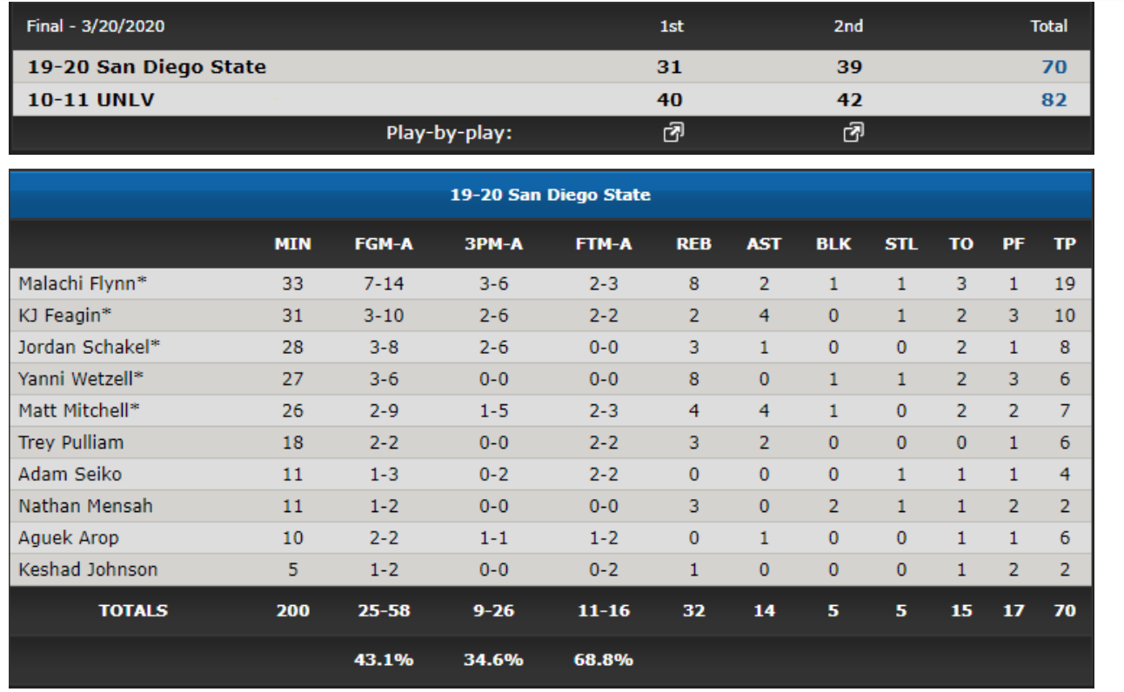Click the Keshad Johnson player name
The image size is (1124, 692).
pos(88,570)
